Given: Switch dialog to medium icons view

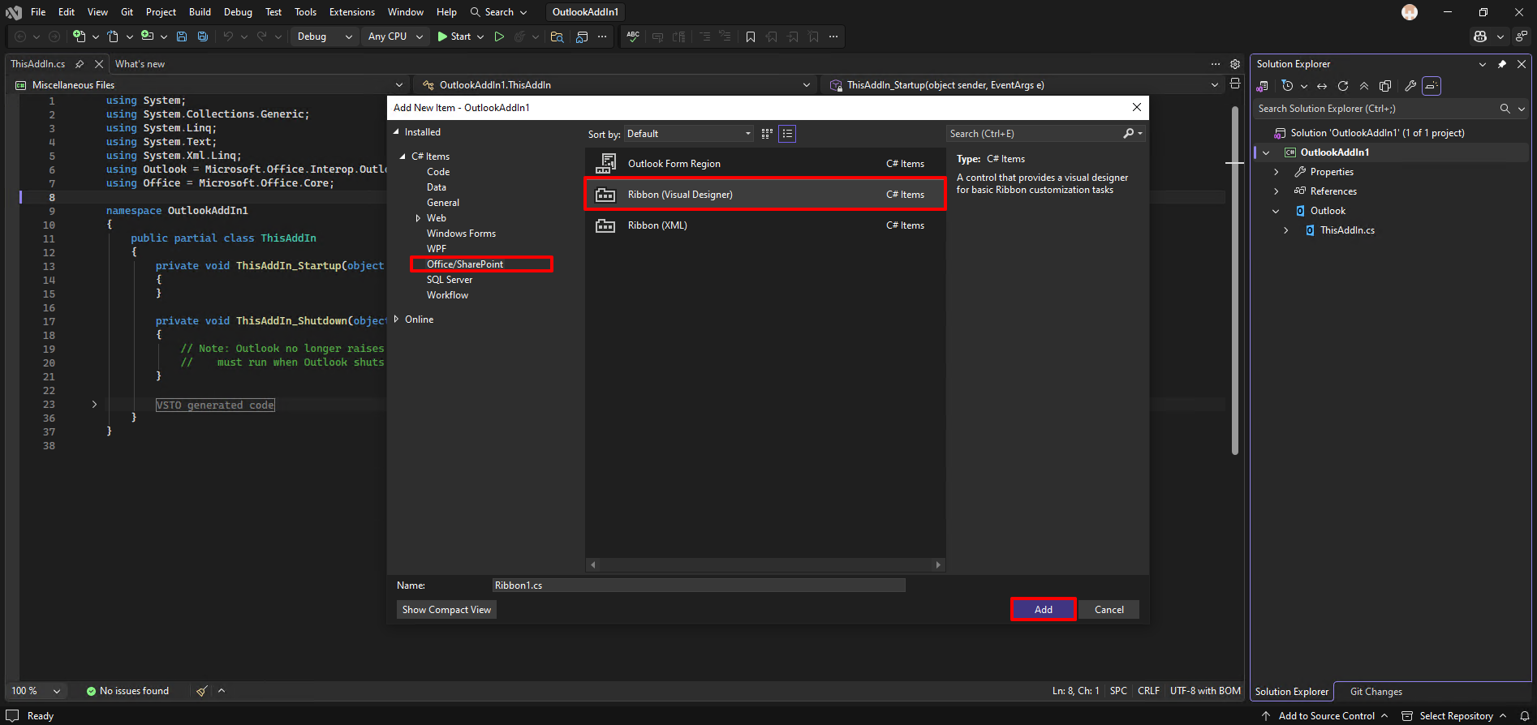Looking at the screenshot, I should [767, 134].
